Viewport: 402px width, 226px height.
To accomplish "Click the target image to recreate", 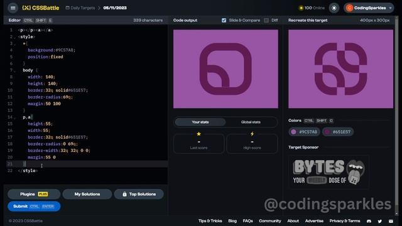I will 340,68.
